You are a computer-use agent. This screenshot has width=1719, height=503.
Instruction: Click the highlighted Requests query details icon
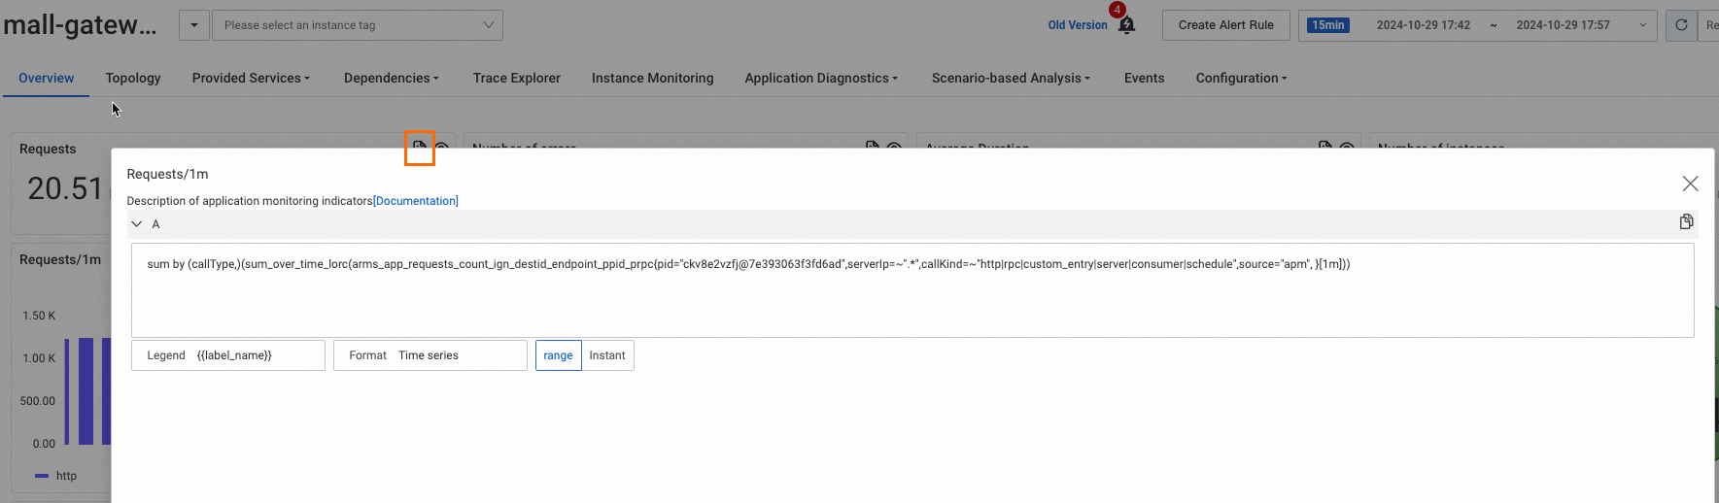(419, 148)
